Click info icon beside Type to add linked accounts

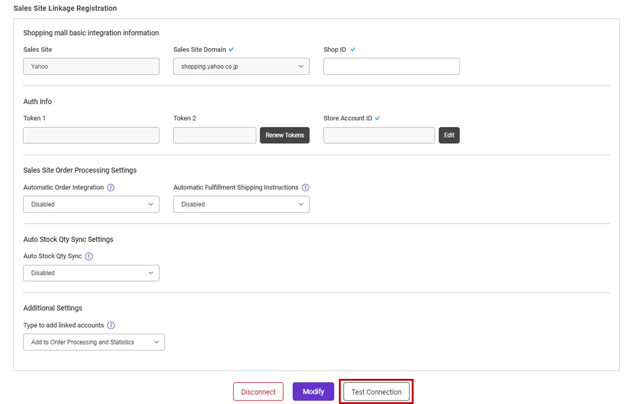click(x=111, y=325)
